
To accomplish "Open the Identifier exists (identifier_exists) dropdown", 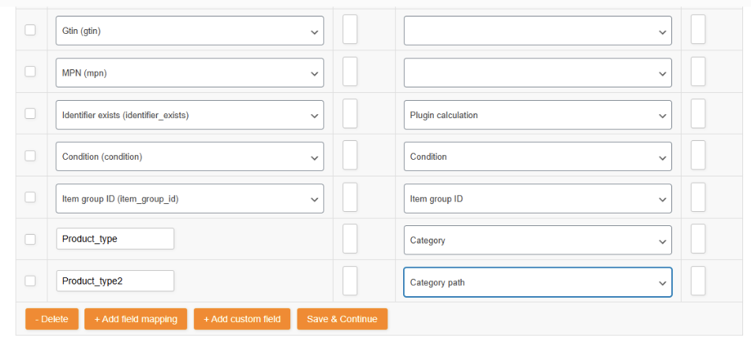I will point(189,115).
